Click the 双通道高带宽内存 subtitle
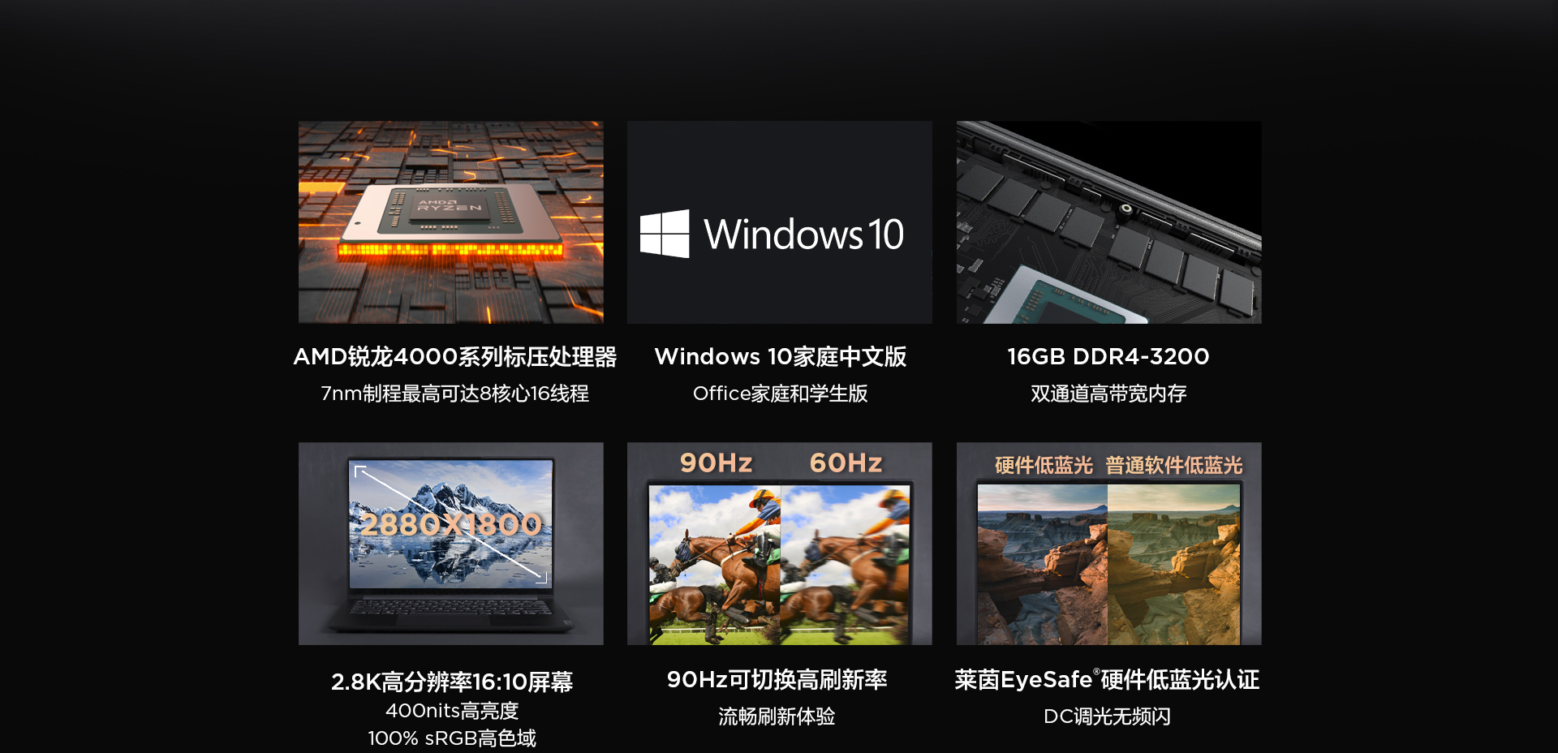This screenshot has height=753, width=1558. click(x=1108, y=394)
